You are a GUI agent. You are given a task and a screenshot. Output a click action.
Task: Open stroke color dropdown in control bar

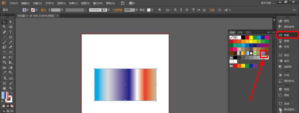tap(36, 10)
